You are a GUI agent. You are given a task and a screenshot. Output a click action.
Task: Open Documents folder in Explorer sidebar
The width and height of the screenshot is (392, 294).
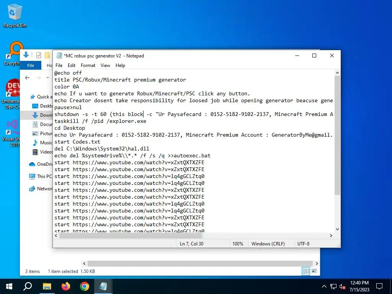tap(42, 124)
